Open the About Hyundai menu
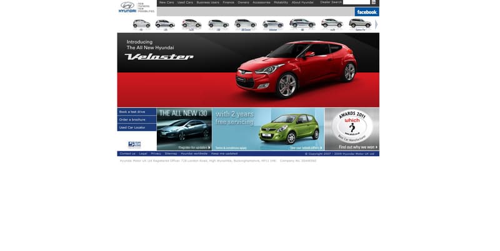 tap(302, 2)
